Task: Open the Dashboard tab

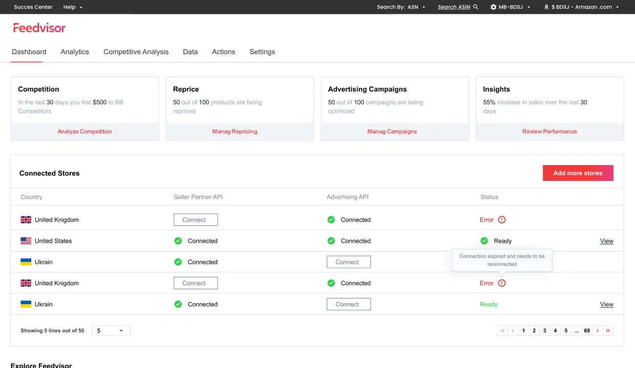Action: click(29, 52)
